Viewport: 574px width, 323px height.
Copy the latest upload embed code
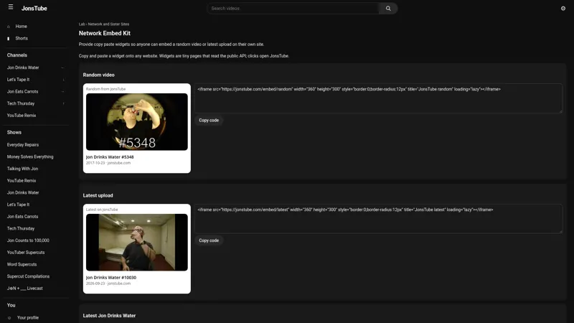coord(209,240)
